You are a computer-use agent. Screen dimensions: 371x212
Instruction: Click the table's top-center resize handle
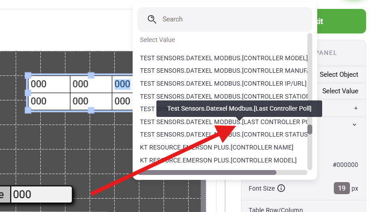point(91,75)
